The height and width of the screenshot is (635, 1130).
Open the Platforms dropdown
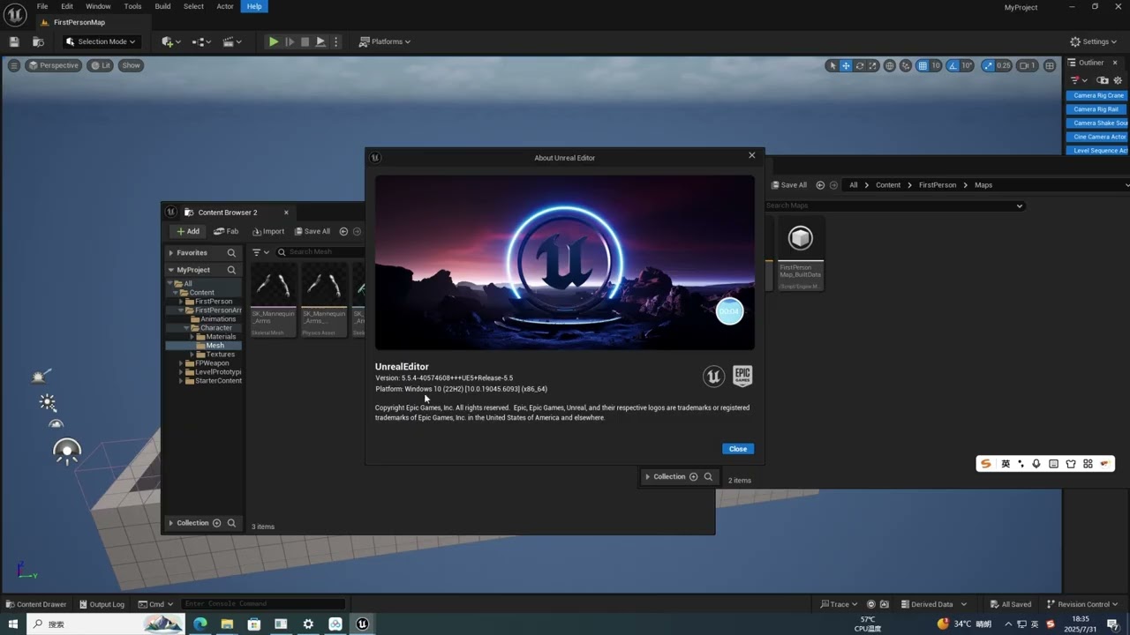point(385,41)
